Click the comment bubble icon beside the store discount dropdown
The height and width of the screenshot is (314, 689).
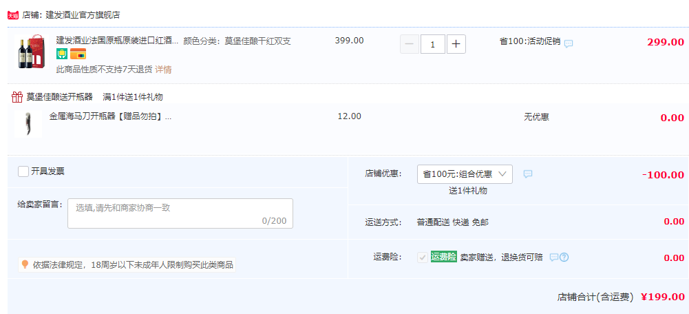528,174
